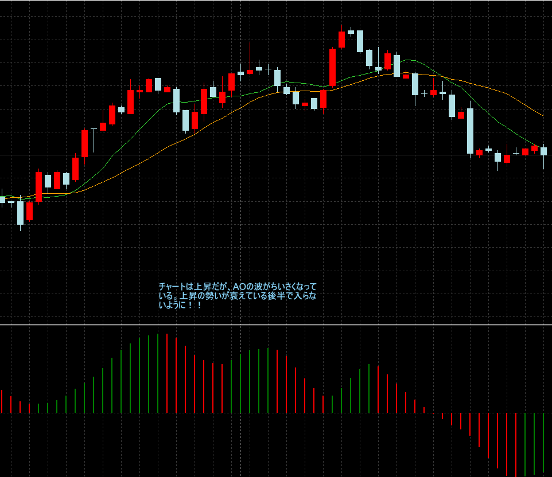Image resolution: width=552 pixels, height=477 pixels.
Task: Click the long light-blue bearish candle near right side
Action: (470, 131)
